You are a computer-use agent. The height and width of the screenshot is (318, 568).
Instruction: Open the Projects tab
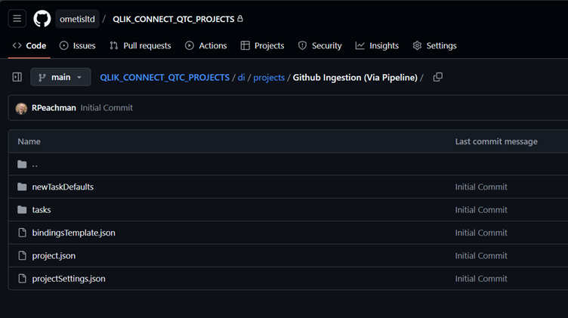coord(263,45)
